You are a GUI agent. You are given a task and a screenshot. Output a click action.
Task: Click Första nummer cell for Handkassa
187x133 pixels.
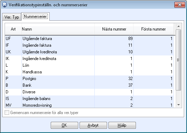pos(154,72)
